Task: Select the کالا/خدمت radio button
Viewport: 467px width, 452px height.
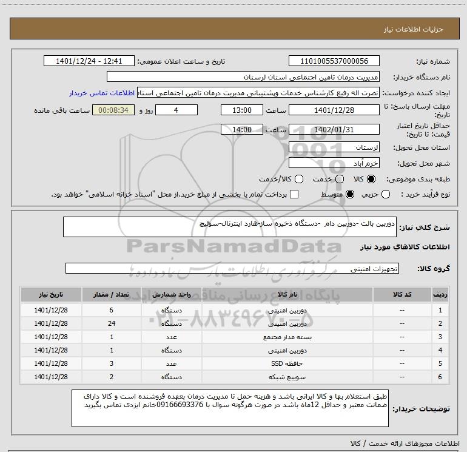Action: (x=299, y=179)
